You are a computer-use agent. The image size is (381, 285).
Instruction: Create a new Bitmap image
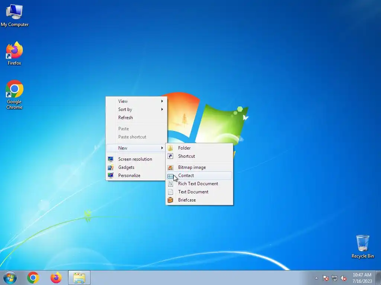point(199,167)
